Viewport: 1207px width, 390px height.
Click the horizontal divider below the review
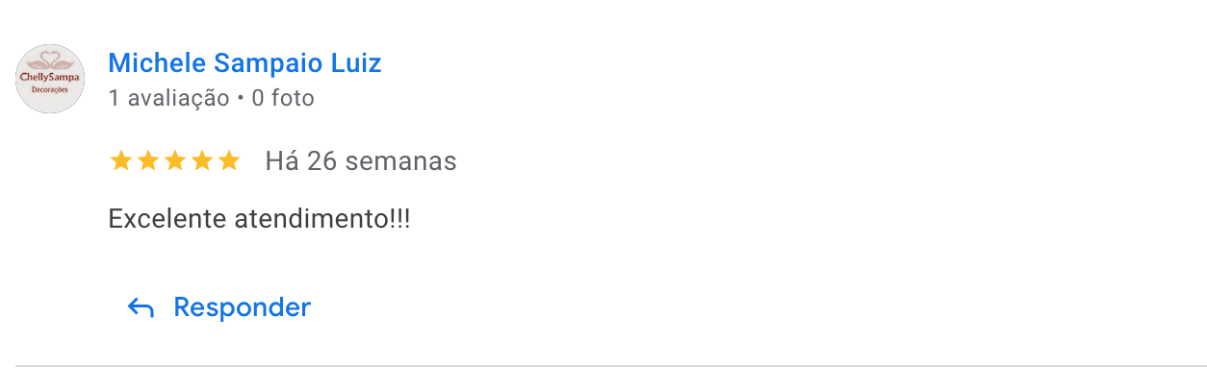click(x=611, y=366)
